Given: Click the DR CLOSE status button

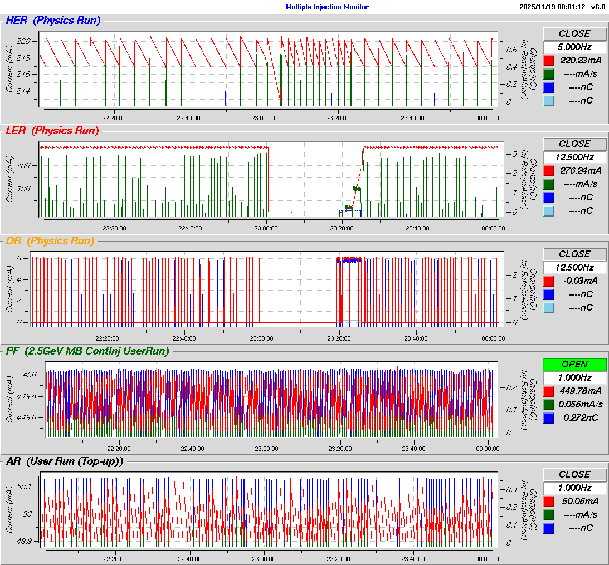Looking at the screenshot, I should (x=574, y=254).
